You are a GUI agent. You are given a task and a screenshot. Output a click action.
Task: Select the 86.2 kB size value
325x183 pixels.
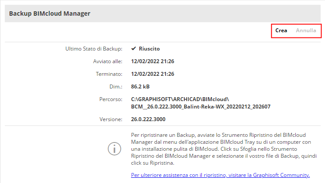pos(140,87)
